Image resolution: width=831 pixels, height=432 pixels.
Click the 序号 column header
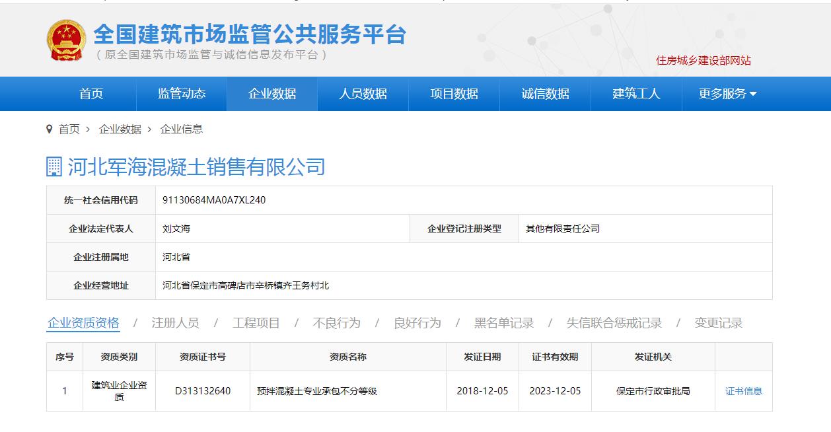[x=65, y=357]
